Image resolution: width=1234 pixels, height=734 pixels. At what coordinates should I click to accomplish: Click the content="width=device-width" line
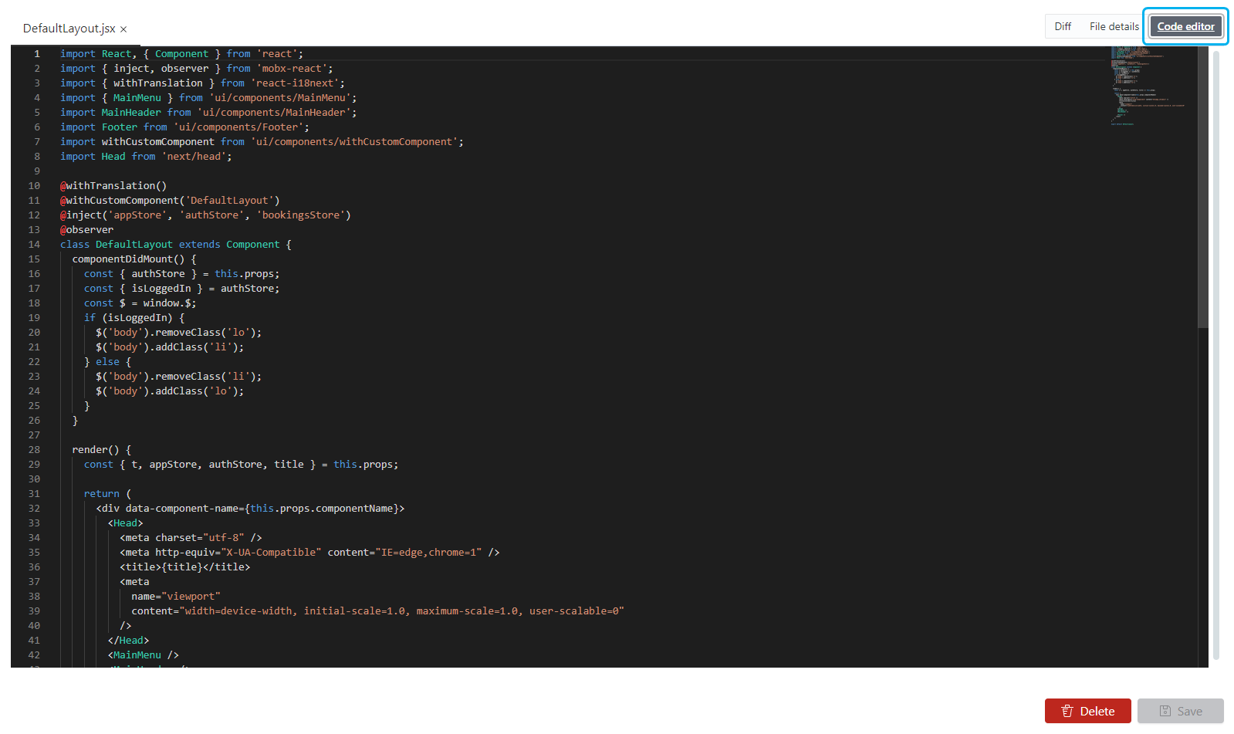377,611
